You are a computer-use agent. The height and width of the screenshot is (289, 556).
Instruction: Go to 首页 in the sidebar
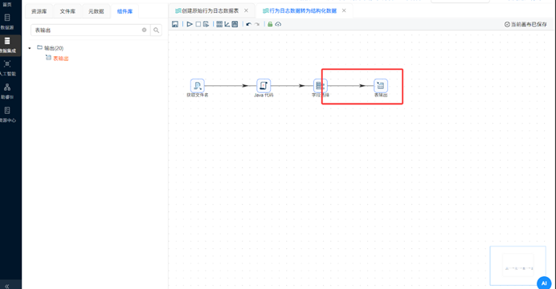point(7,5)
